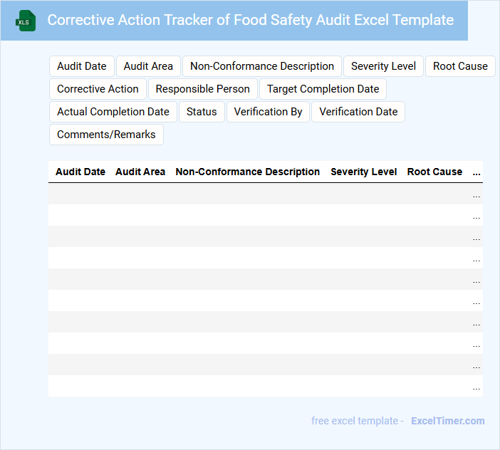Viewport: 500px width, 450px height.
Task: Click the Root Cause tag
Action: pyautogui.click(x=460, y=66)
